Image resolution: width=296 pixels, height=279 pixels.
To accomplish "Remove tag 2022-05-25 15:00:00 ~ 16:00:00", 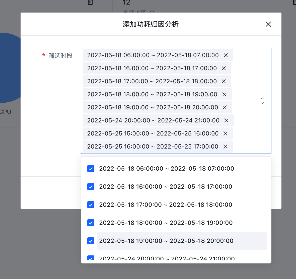I will pos(225,133).
